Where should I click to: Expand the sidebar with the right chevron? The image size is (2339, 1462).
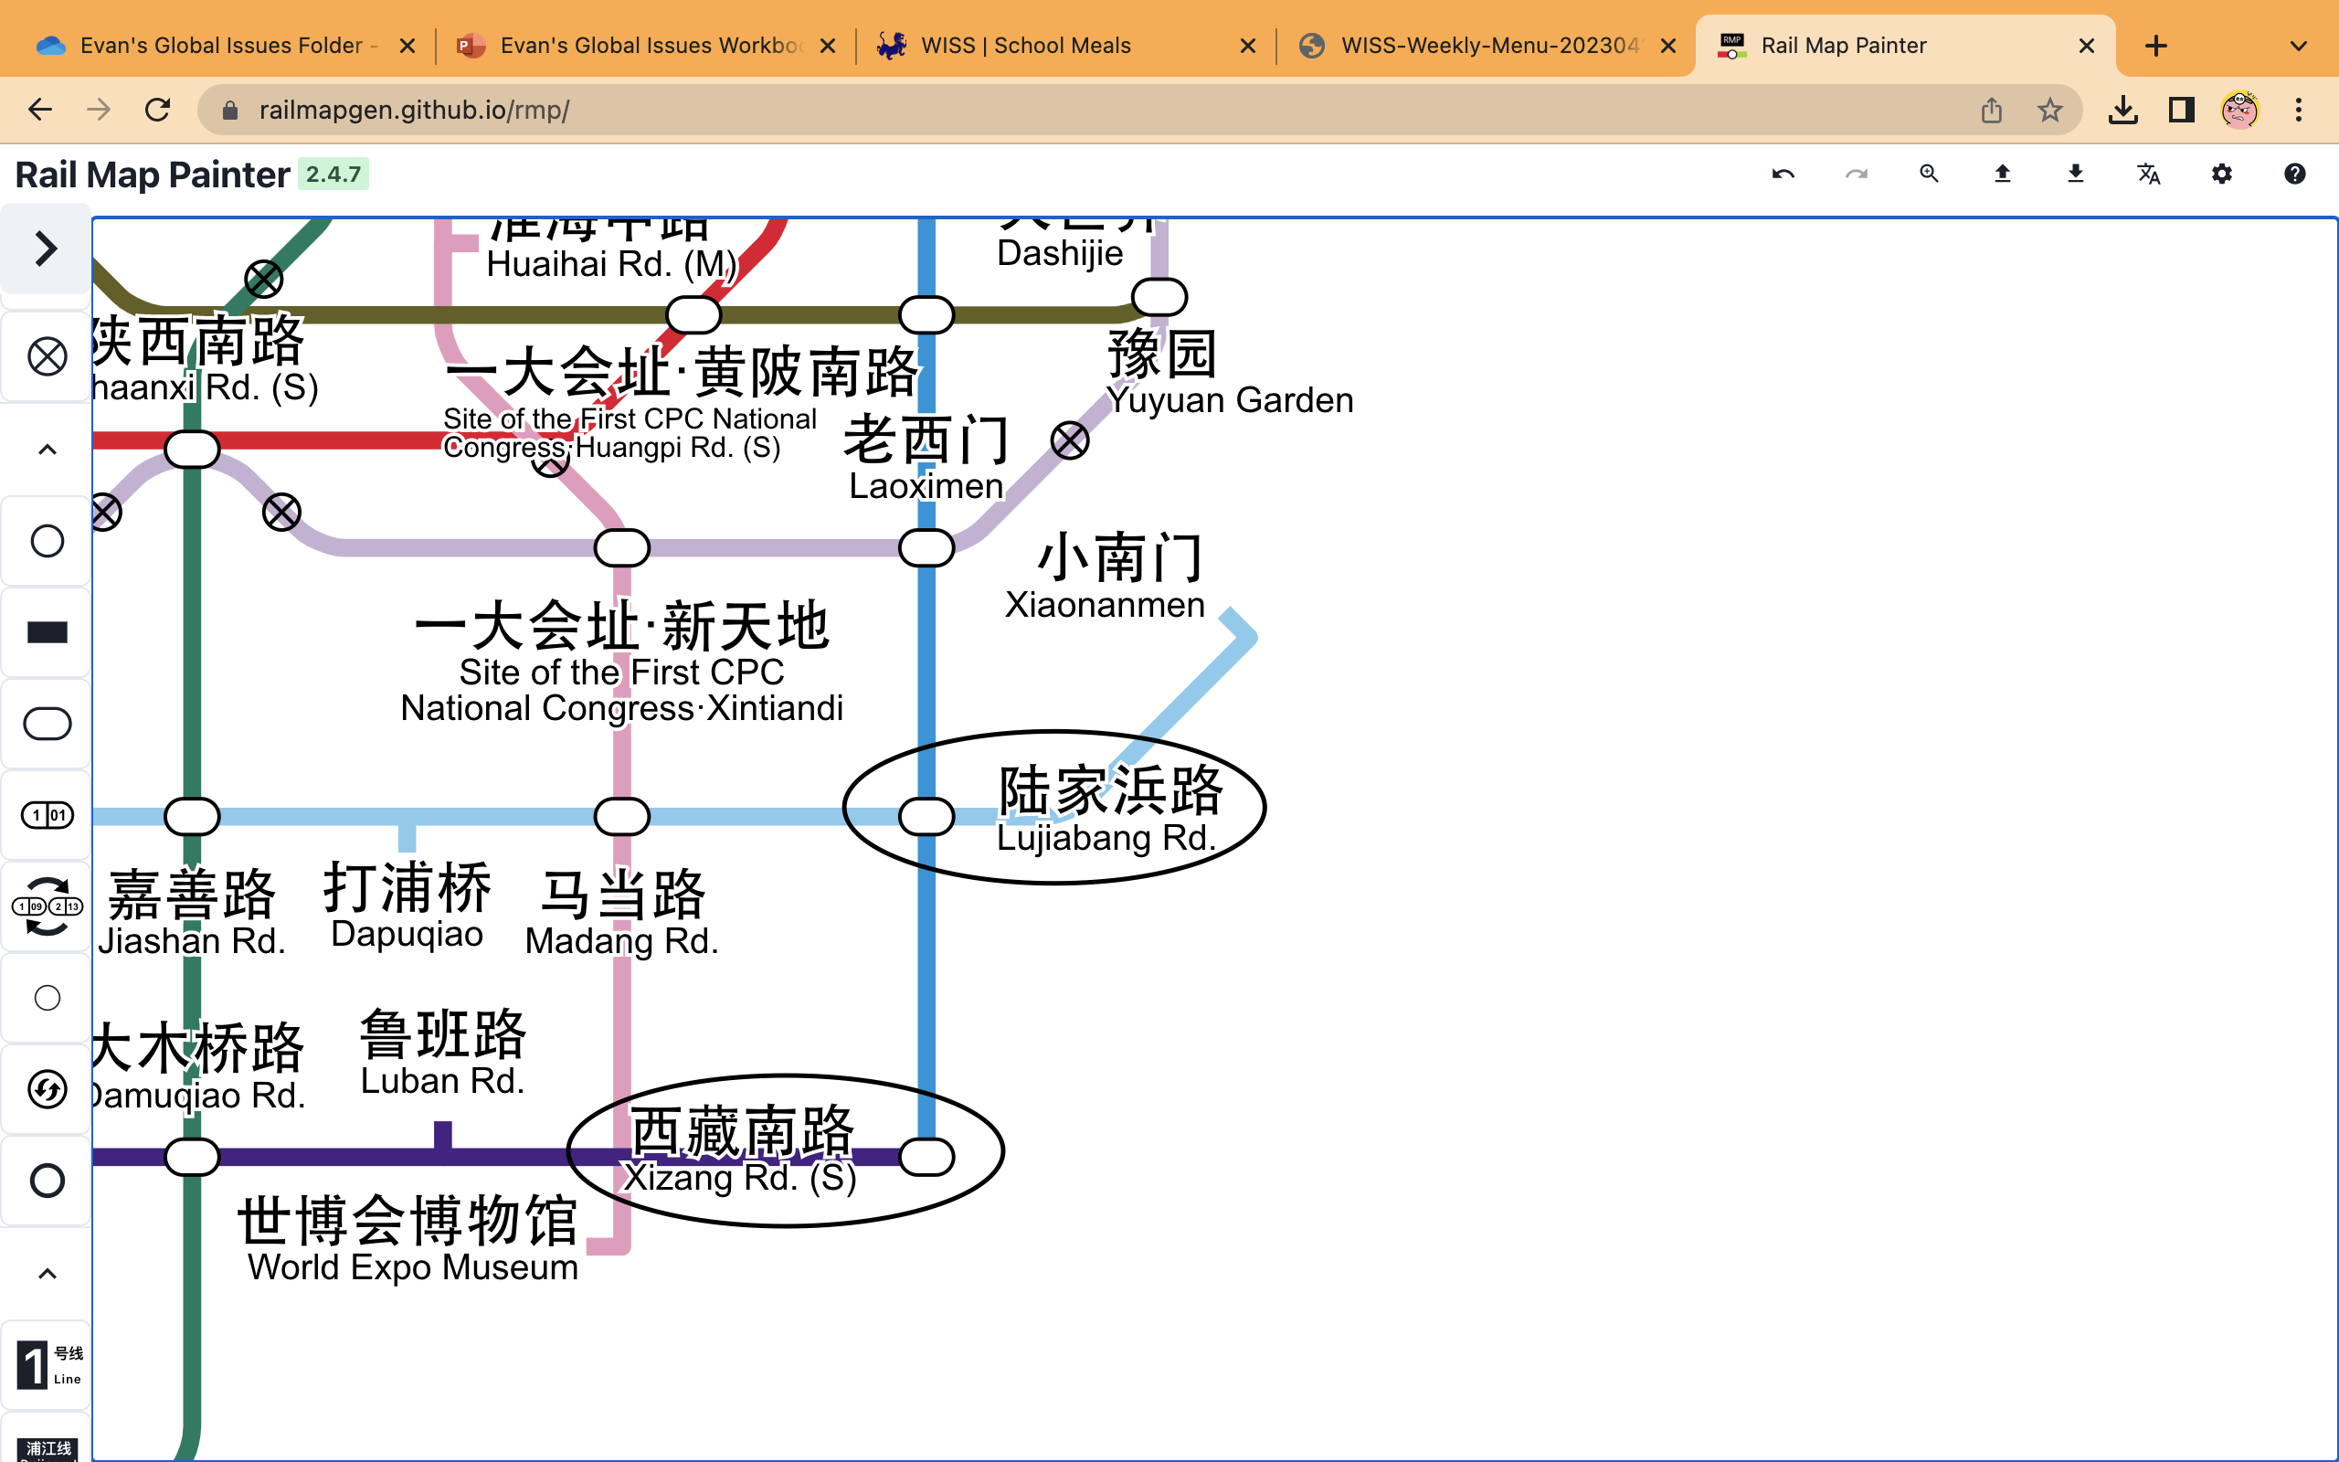45,249
